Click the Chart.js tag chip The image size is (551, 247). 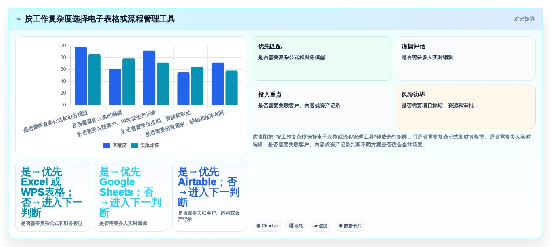tap(267, 226)
